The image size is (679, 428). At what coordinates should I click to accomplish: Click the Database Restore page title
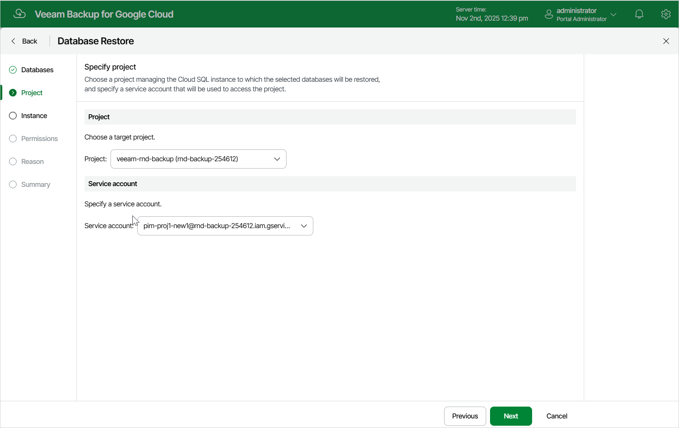pos(96,41)
